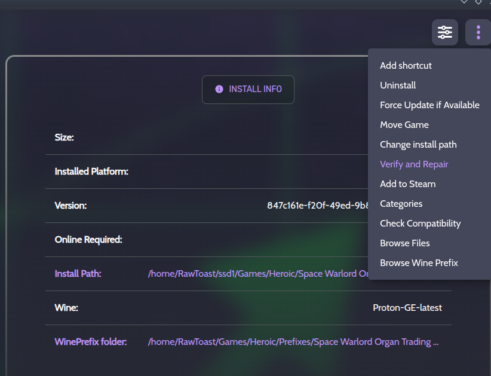Select Force Update if Available

pos(429,105)
